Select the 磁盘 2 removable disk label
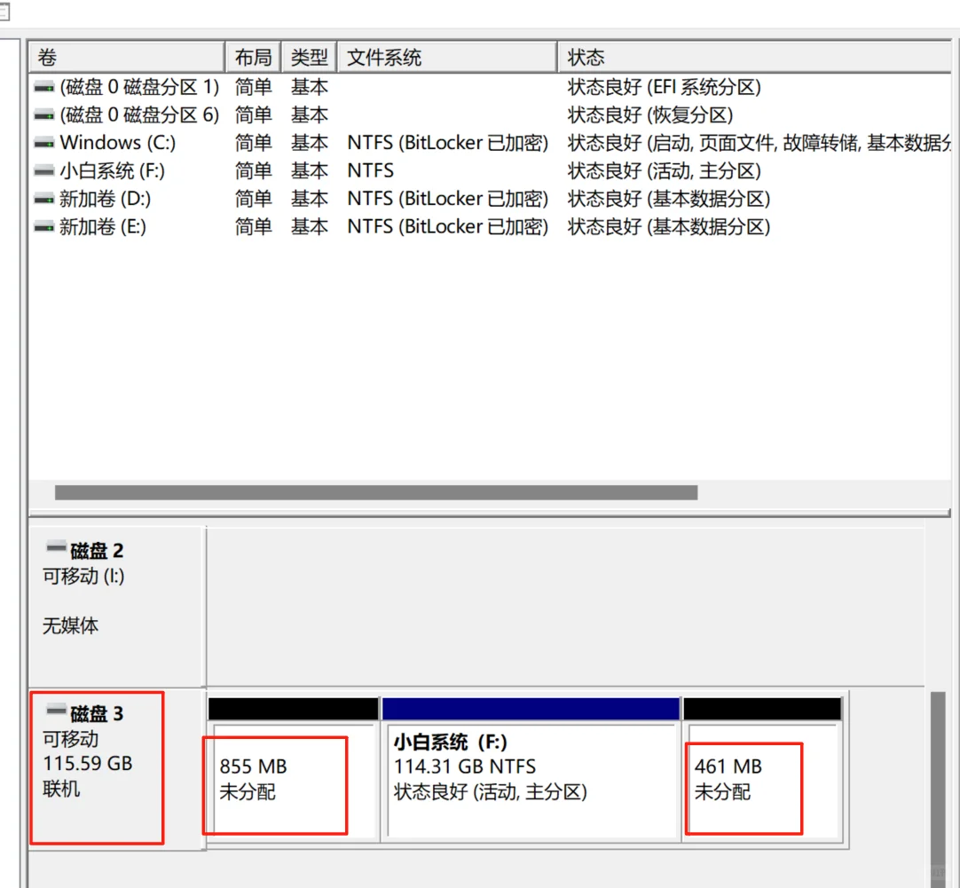The height and width of the screenshot is (888, 960). pyautogui.click(x=116, y=606)
